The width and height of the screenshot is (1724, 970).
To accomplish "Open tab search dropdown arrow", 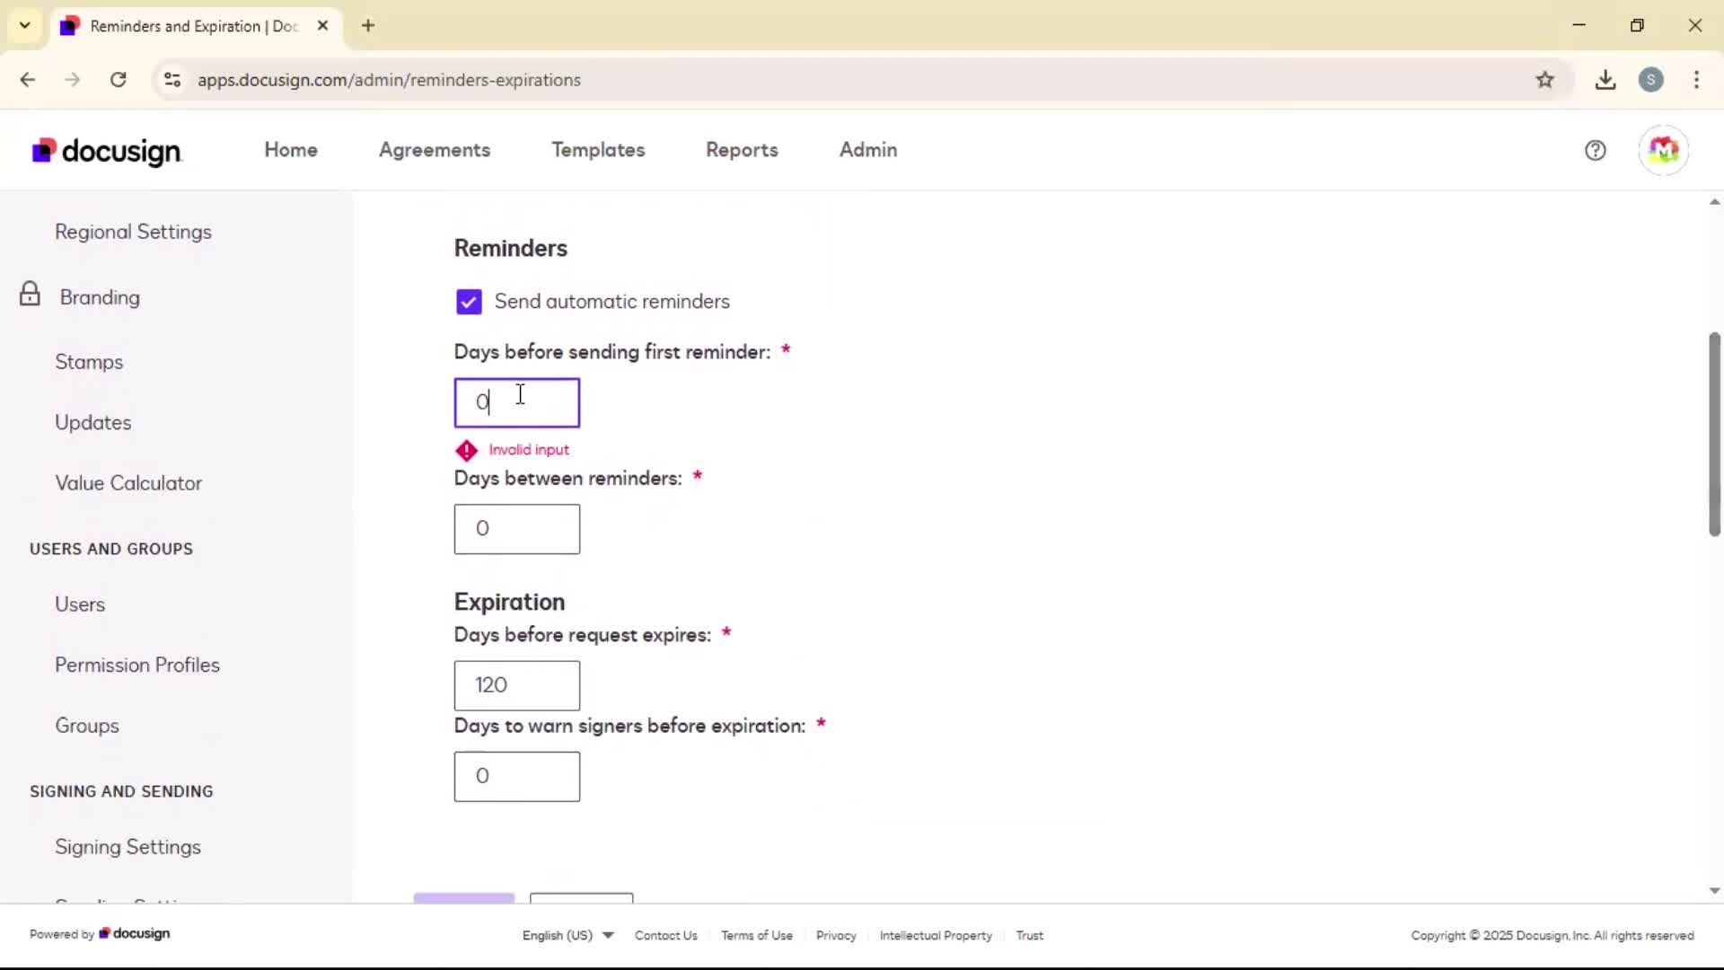I will point(25,25).
